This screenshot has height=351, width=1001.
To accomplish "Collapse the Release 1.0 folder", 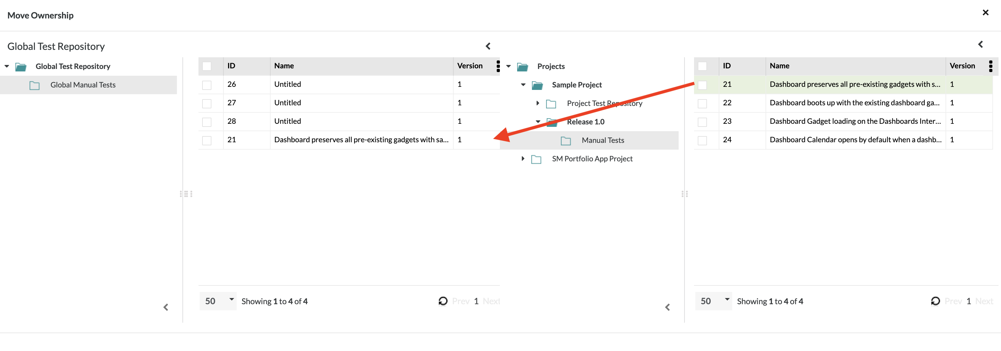I will coord(538,122).
